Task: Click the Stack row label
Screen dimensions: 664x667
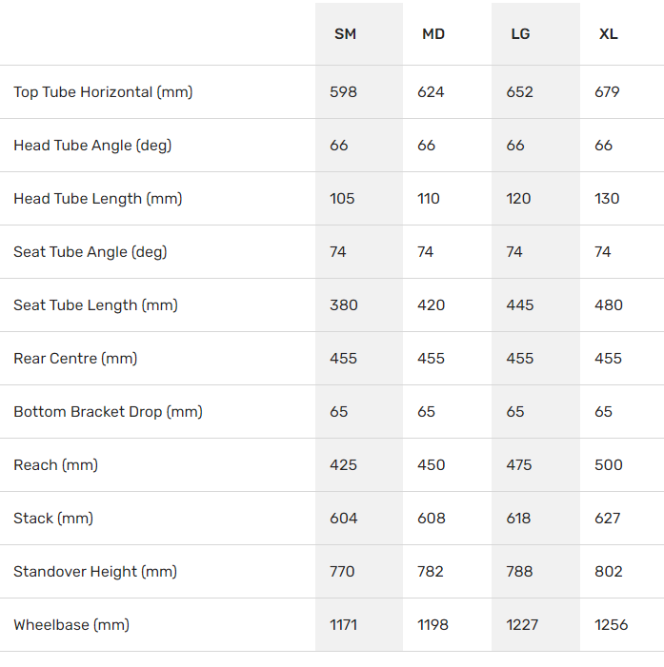Action: pos(53,519)
